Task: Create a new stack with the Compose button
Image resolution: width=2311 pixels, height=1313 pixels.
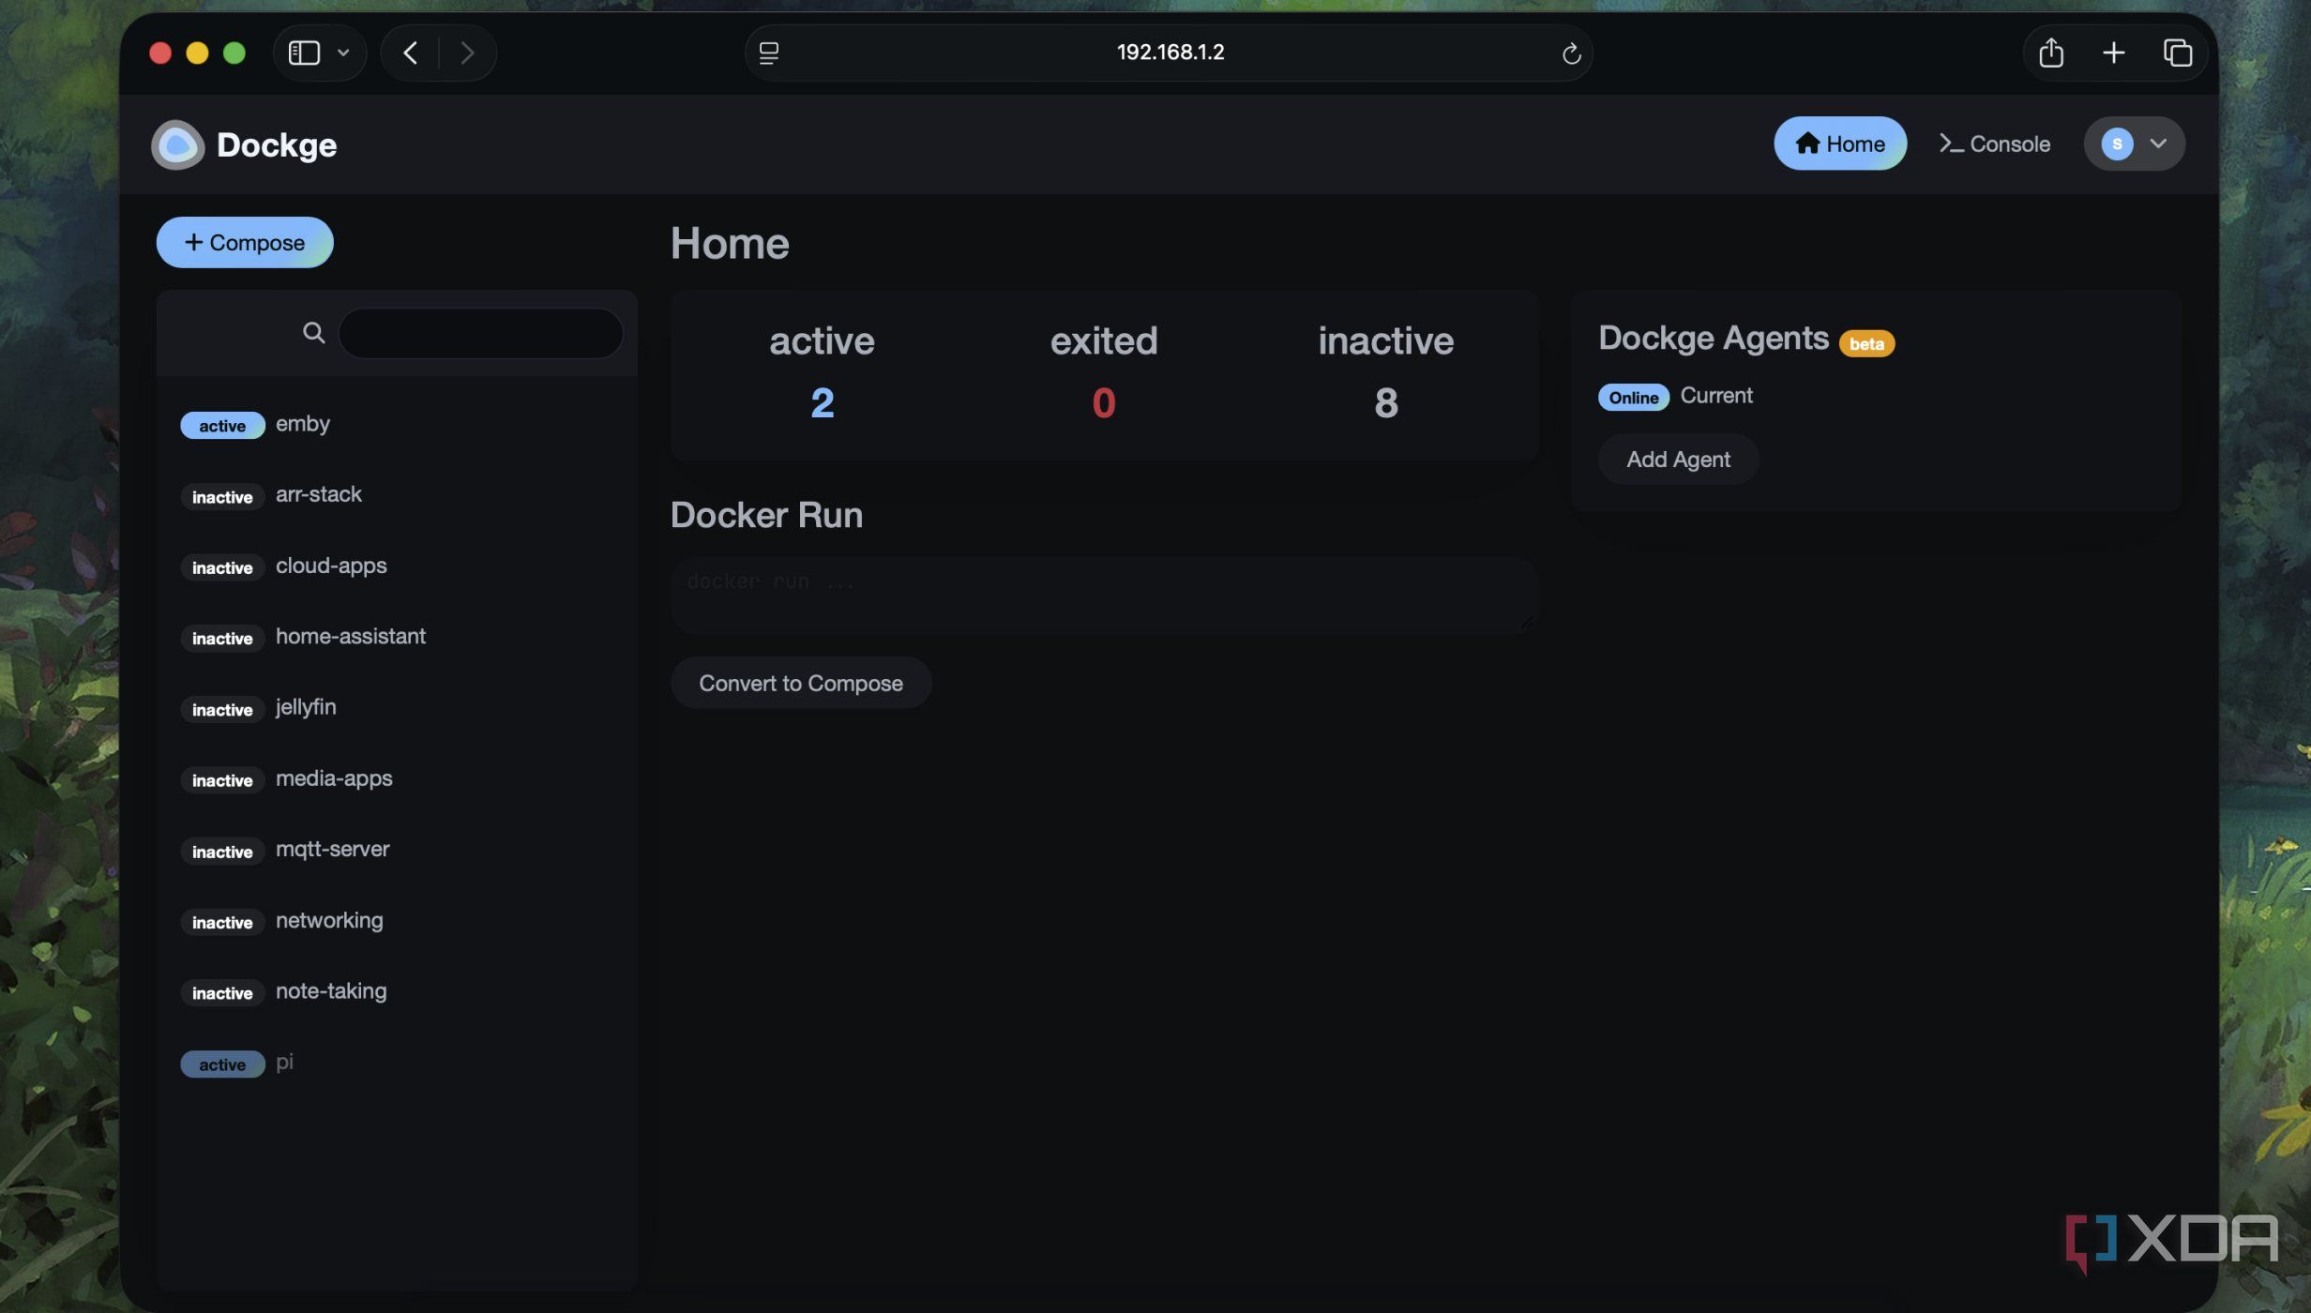Action: click(245, 242)
